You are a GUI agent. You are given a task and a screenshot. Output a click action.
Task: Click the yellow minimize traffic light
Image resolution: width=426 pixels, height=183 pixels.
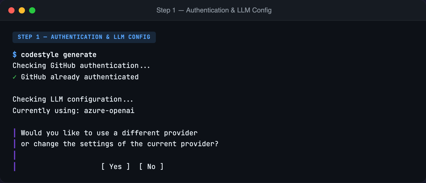22,10
